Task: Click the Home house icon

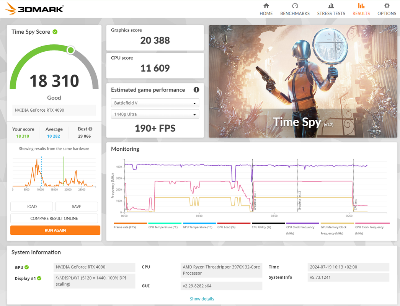Action: tap(266, 6)
